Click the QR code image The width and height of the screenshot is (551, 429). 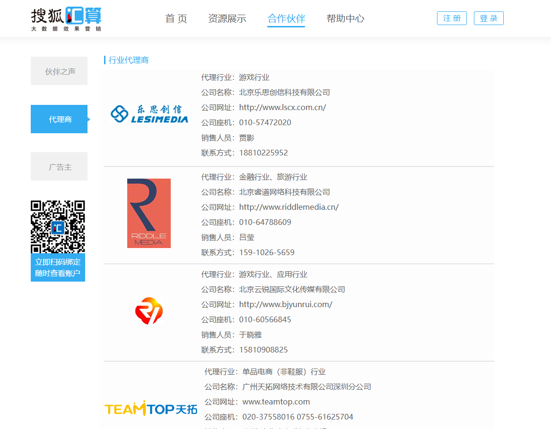pos(58,227)
